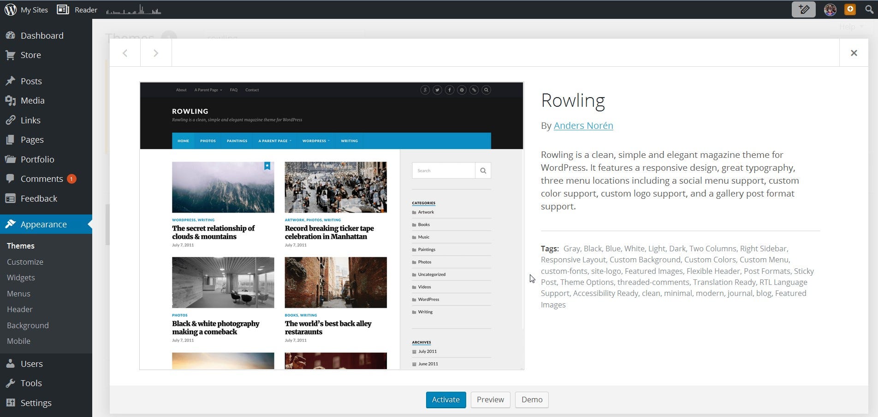Preview the Rowling theme
Viewport: 878px width, 417px height.
pyautogui.click(x=490, y=400)
